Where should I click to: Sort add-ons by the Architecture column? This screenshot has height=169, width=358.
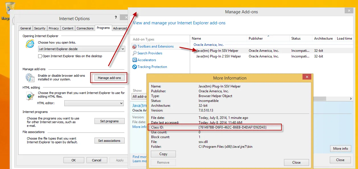(324, 38)
